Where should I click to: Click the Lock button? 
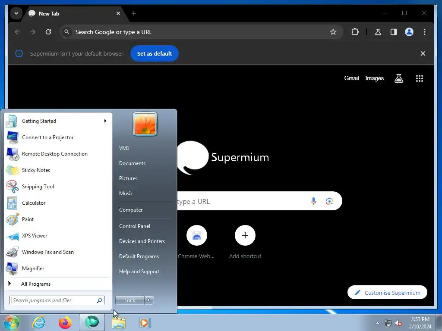pos(129,300)
